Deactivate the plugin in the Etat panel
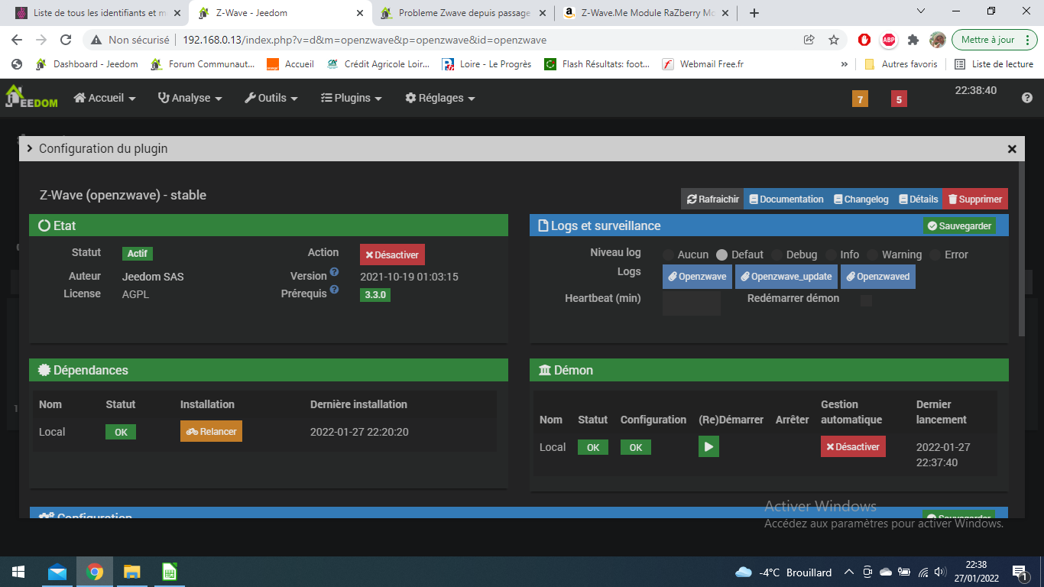Image resolution: width=1044 pixels, height=587 pixels. [392, 255]
